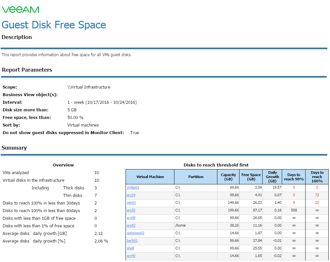
Task: Select the free space value 50.00 %
Action: [x=75, y=117]
